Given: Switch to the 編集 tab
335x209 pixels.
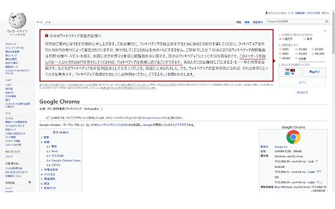Looking at the screenshot, I should coord(247,22).
